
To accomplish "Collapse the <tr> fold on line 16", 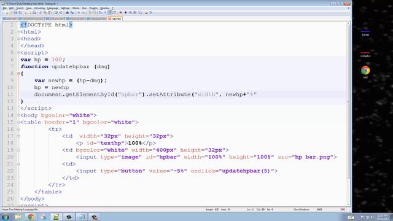I will (18, 129).
